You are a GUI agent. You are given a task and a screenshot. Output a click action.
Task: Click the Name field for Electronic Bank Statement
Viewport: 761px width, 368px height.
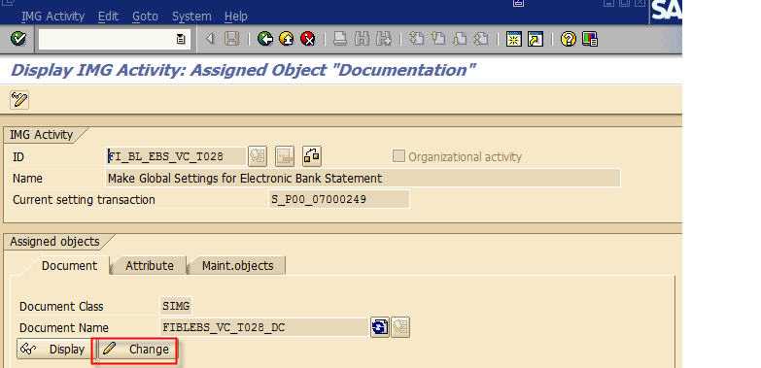click(x=363, y=178)
